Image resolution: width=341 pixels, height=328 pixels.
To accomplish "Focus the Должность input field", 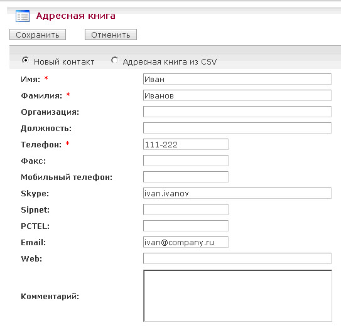I will tap(237, 128).
